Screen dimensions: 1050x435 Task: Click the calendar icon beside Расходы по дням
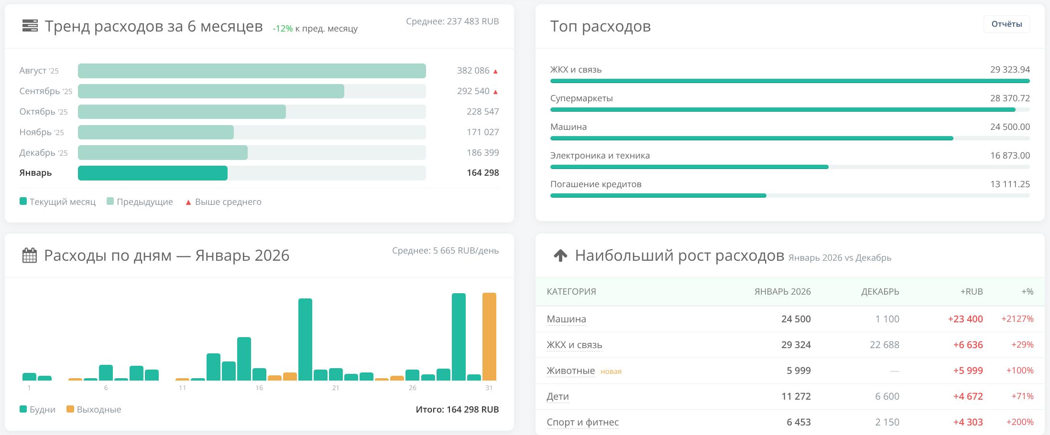coord(30,255)
